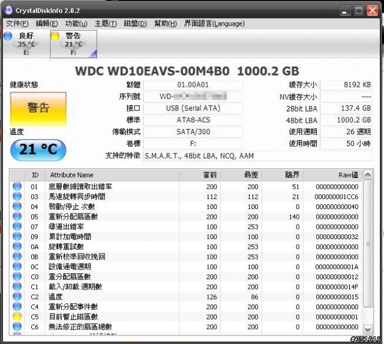
Task: Click the 48bit LBA field 1000.2 GB
Action: (x=346, y=120)
